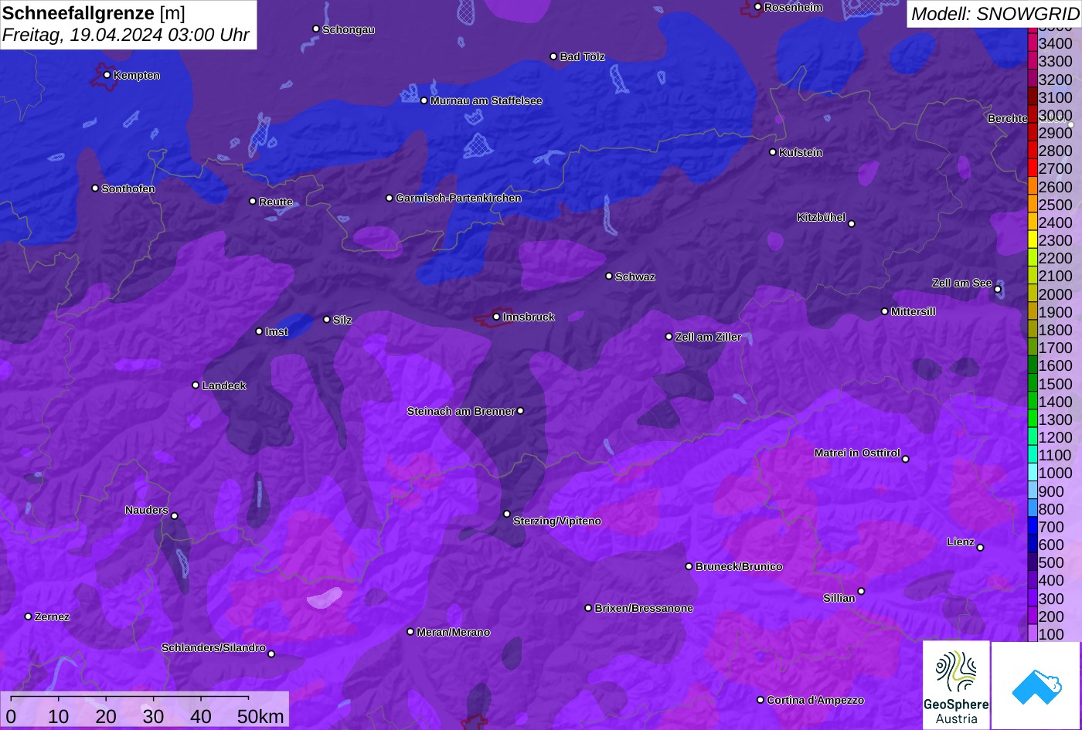Screen dimensions: 1082x730
Task: Click the 50km scale bar label
Action: tap(260, 716)
